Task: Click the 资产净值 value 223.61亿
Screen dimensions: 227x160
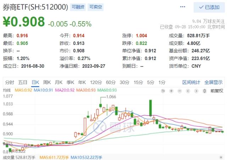Action: click(x=201, y=58)
